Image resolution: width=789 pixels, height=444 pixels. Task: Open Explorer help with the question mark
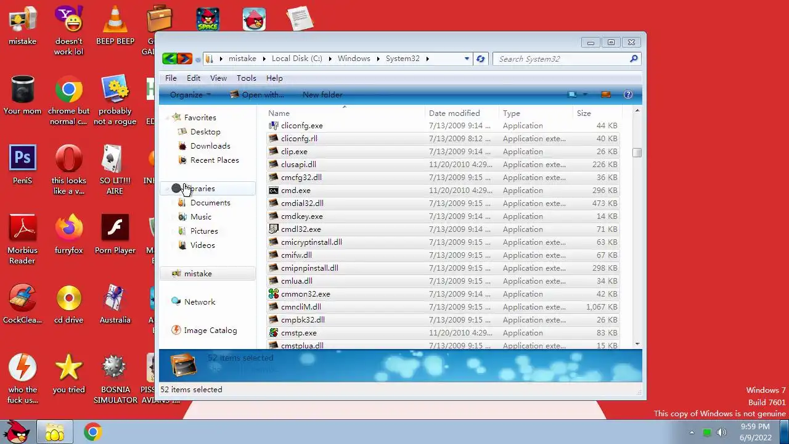(x=628, y=94)
